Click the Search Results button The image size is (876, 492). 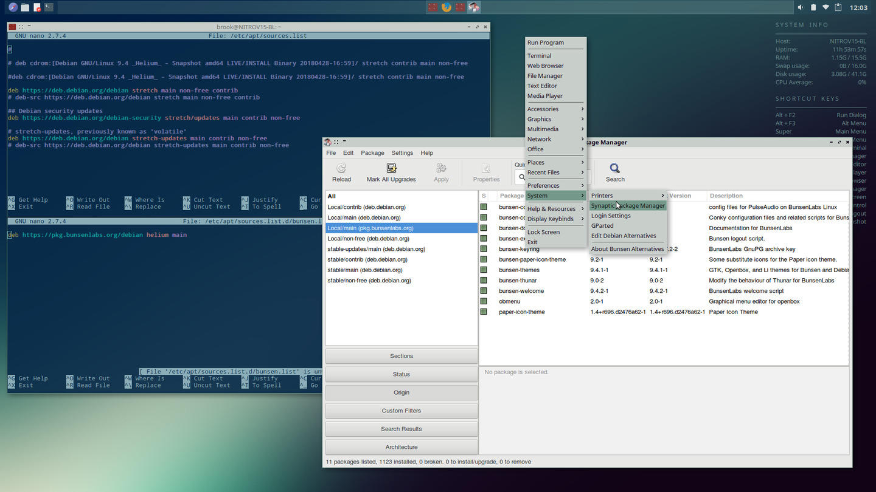pyautogui.click(x=401, y=429)
